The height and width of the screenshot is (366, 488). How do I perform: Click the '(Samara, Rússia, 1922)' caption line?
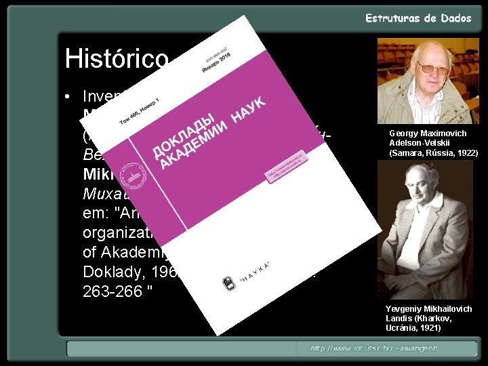point(434,152)
